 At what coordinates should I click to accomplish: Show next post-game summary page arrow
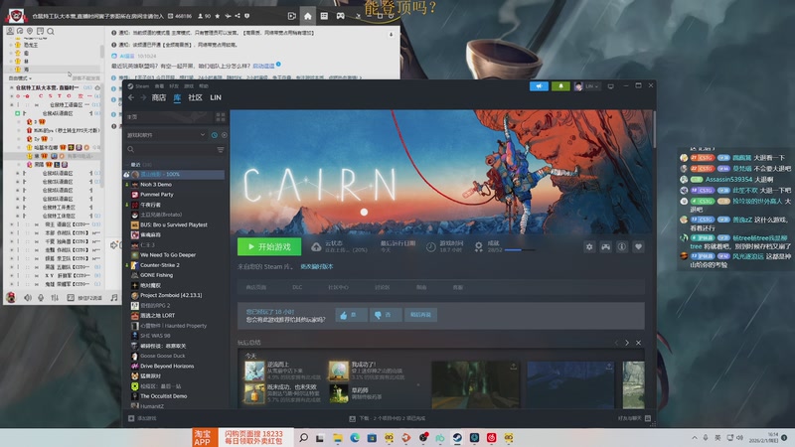click(627, 343)
